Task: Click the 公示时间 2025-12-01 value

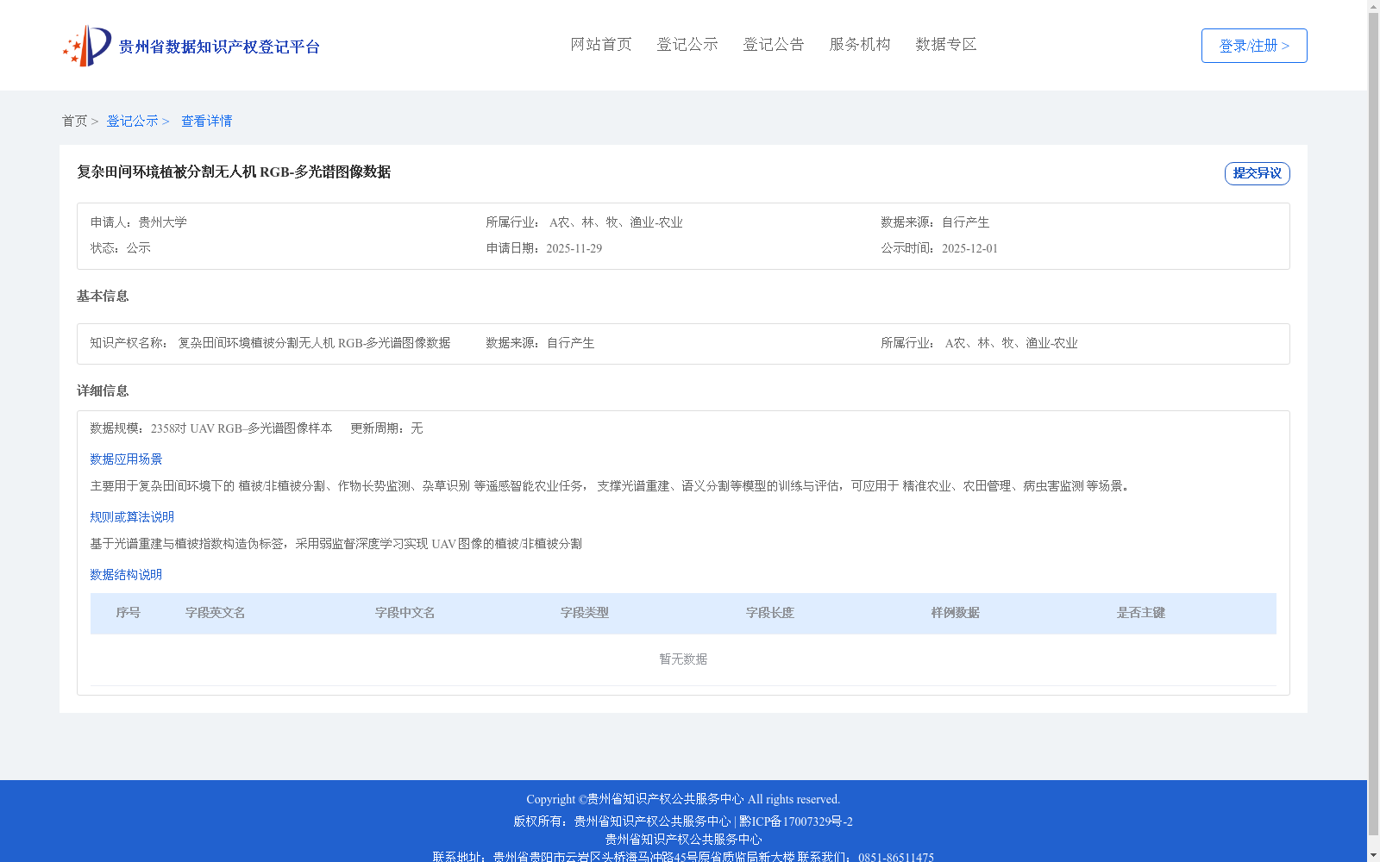Action: pos(969,248)
